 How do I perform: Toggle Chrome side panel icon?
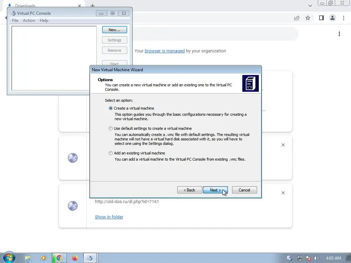(x=322, y=18)
